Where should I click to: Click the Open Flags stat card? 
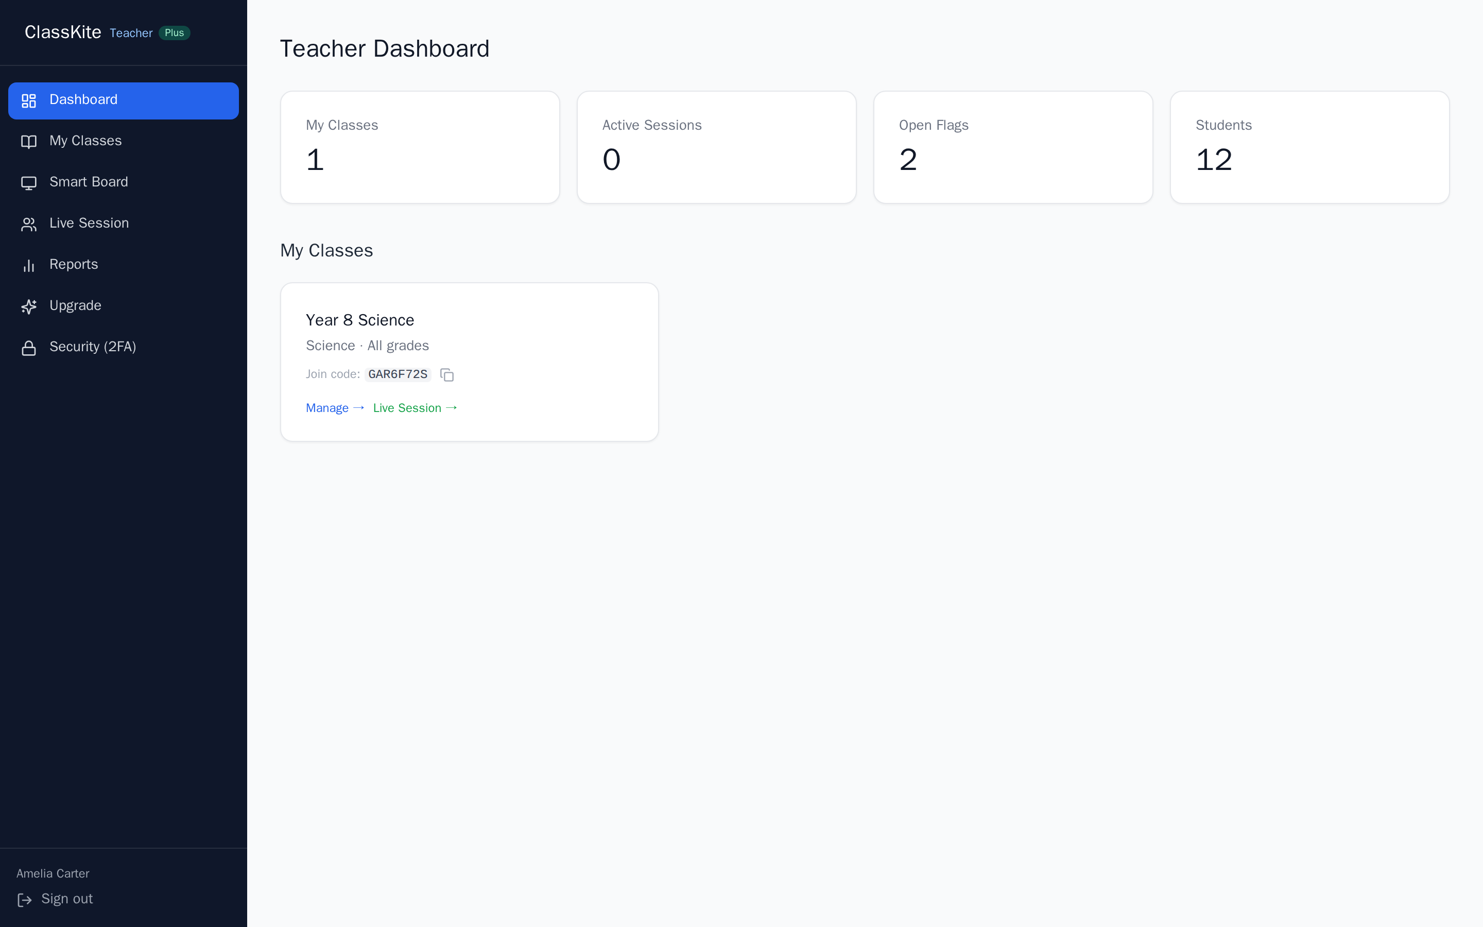click(1013, 147)
